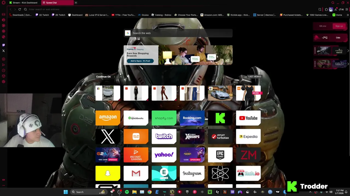Image resolution: width=350 pixels, height=196 pixels.
Task: Search tabs with the magnifier icon
Action: click(x=333, y=3)
